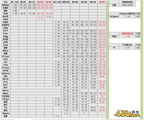Screen dimensions: 144x120
Task: Select the 4399 platform row label
Action: point(5,14)
